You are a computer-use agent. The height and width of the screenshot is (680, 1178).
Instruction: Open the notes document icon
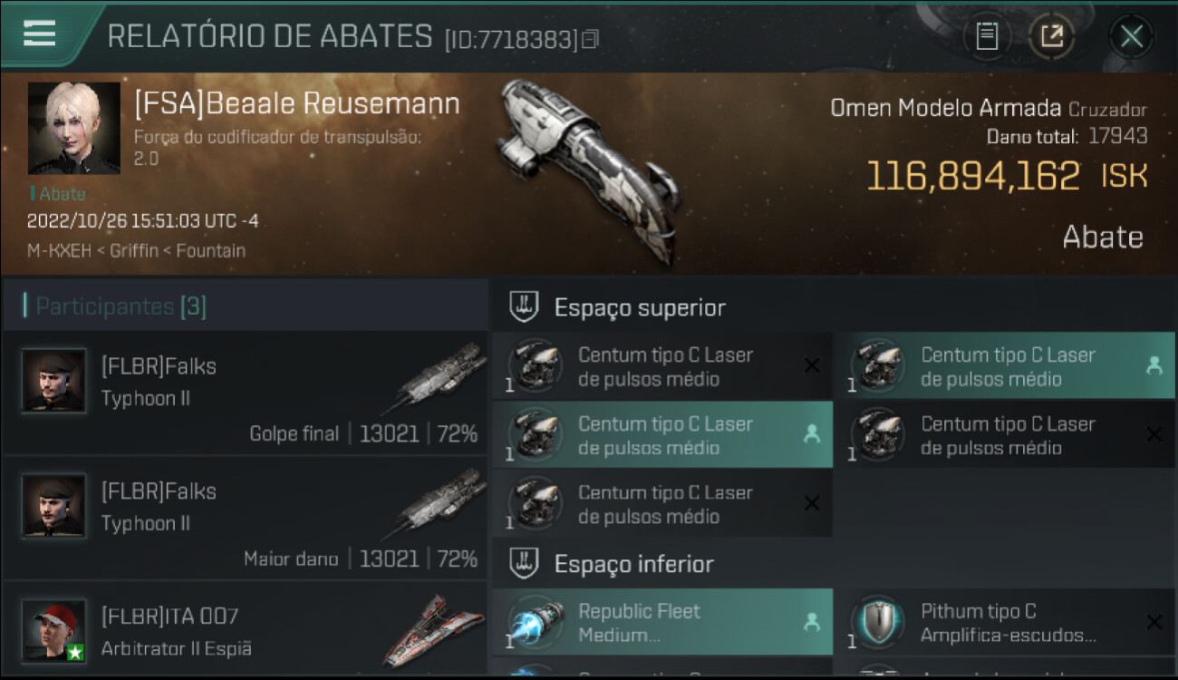click(x=987, y=36)
